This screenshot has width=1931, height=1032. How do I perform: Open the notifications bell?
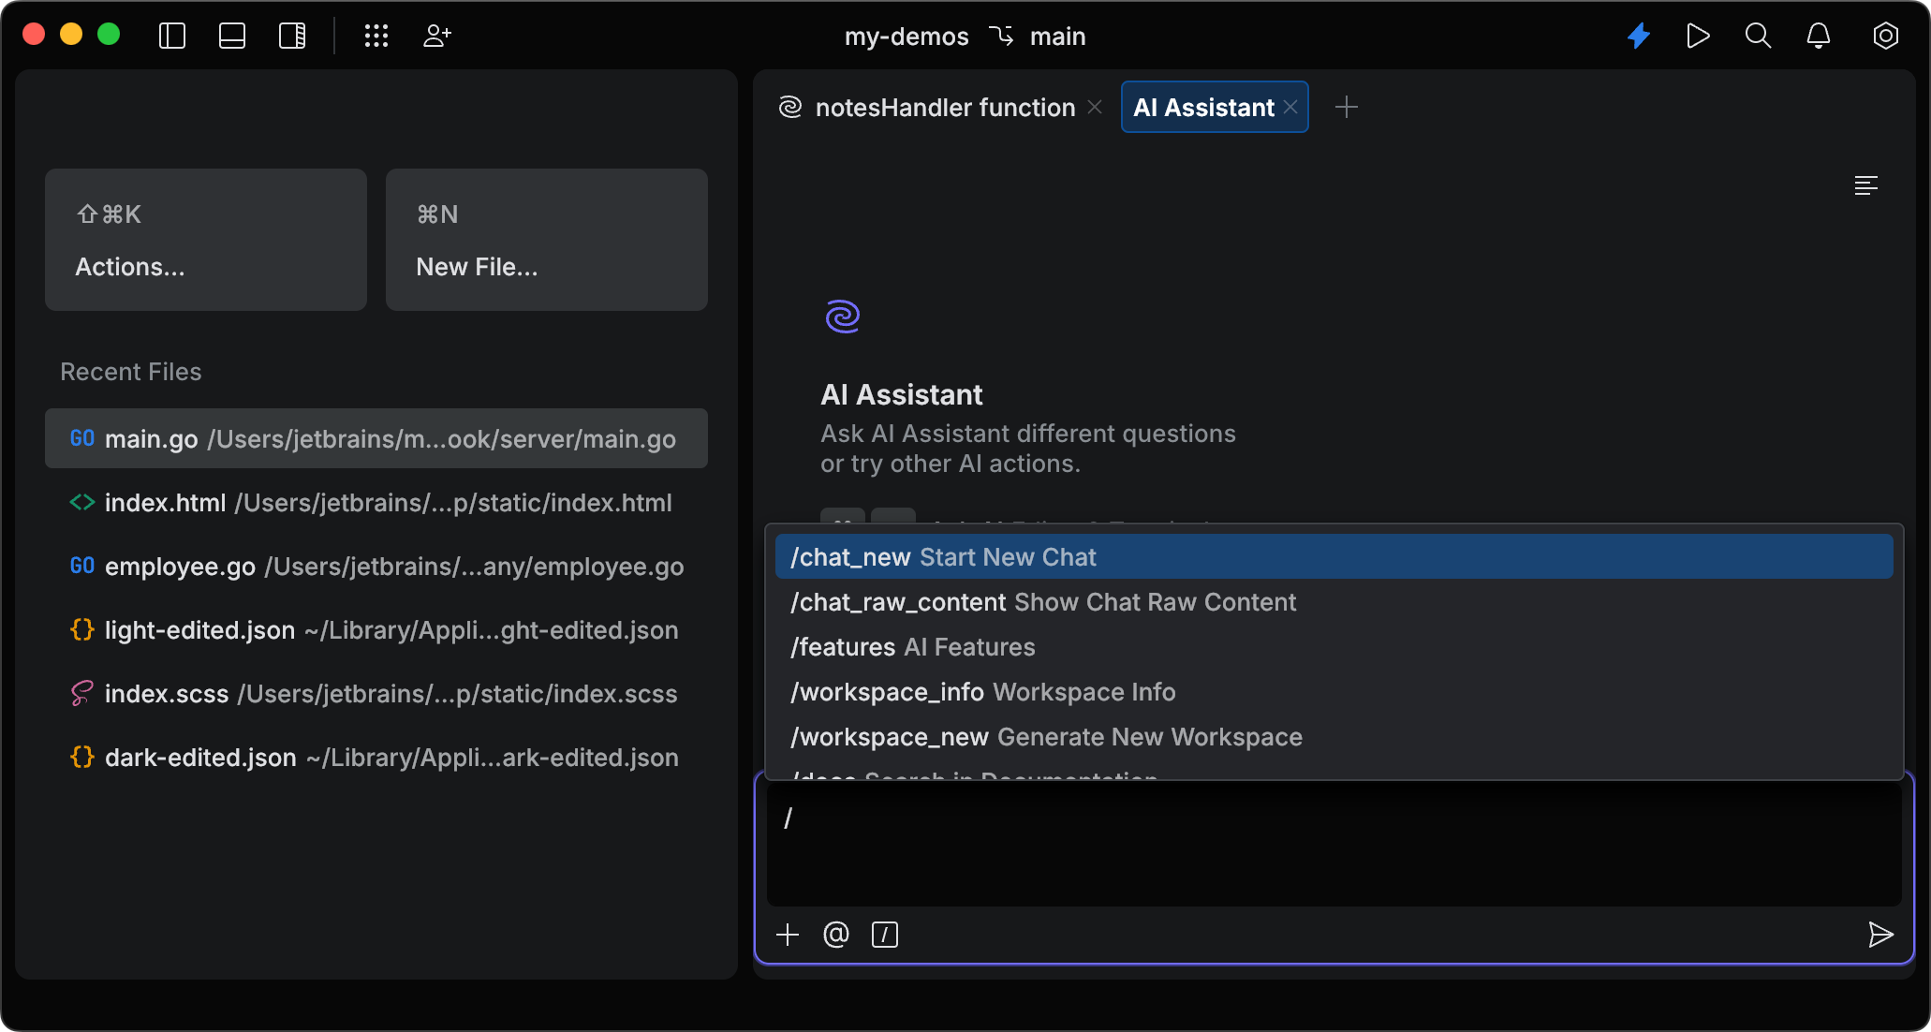pyautogui.click(x=1819, y=36)
